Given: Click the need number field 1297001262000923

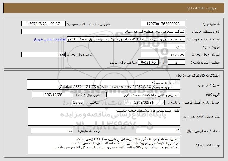Looking at the screenshot, I should click(x=163, y=24).
